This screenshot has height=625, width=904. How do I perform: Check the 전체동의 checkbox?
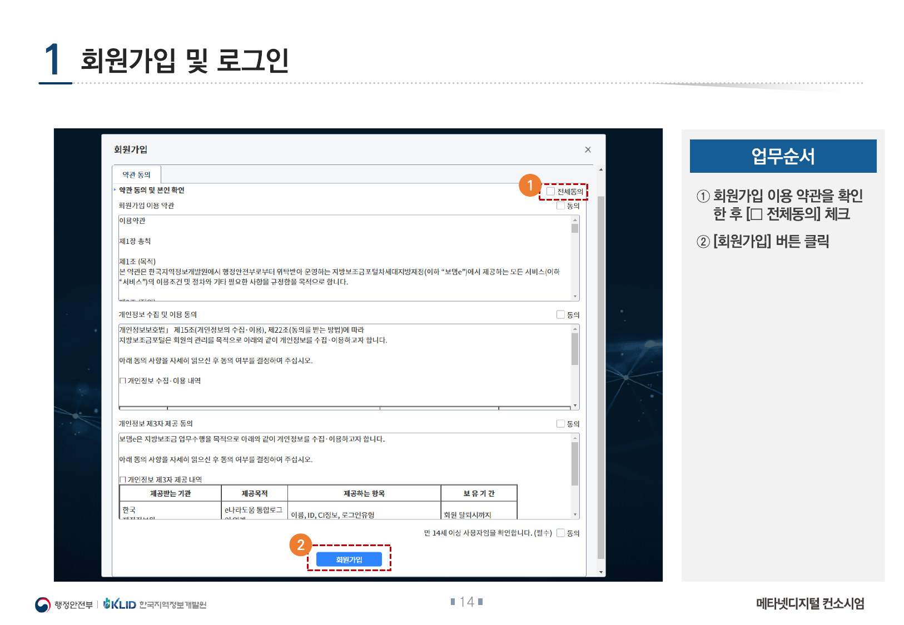point(550,191)
